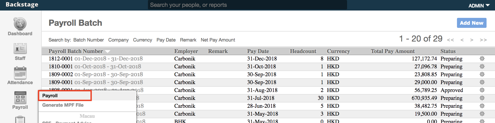495x123 pixels.
Task: Click the Backstage logo
Action: (22, 5)
